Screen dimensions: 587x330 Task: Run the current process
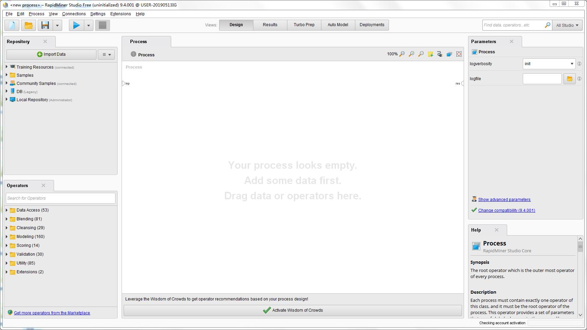coord(76,25)
